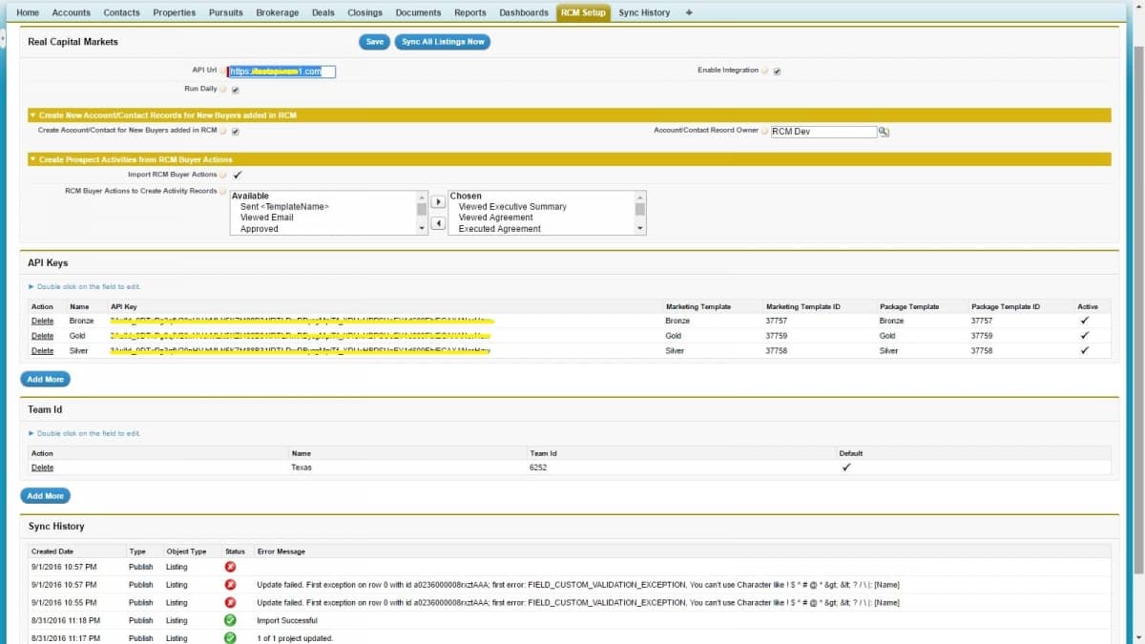Switch to the Accounts tab
1145x644 pixels.
(x=72, y=12)
